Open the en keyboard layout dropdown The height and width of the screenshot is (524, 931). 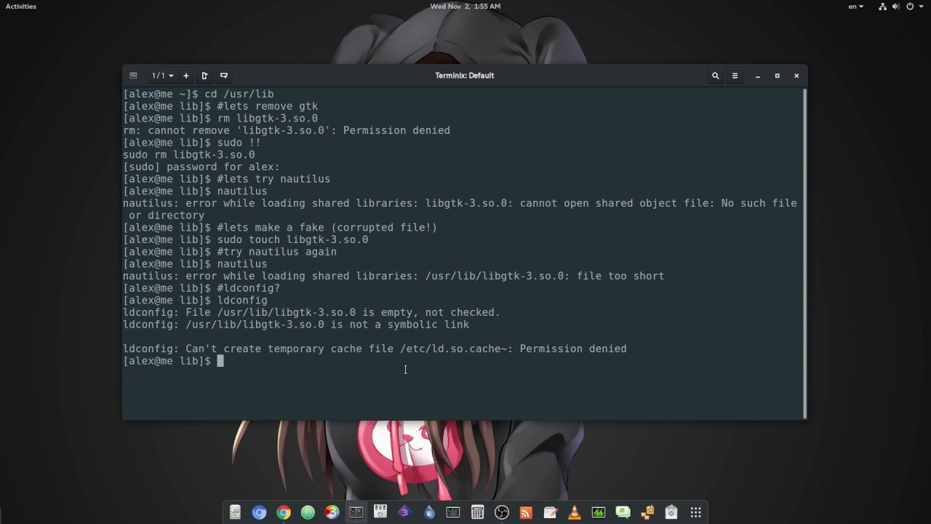[856, 7]
